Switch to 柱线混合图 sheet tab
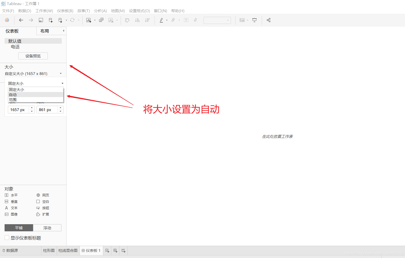The image size is (405, 258). [x=68, y=251]
